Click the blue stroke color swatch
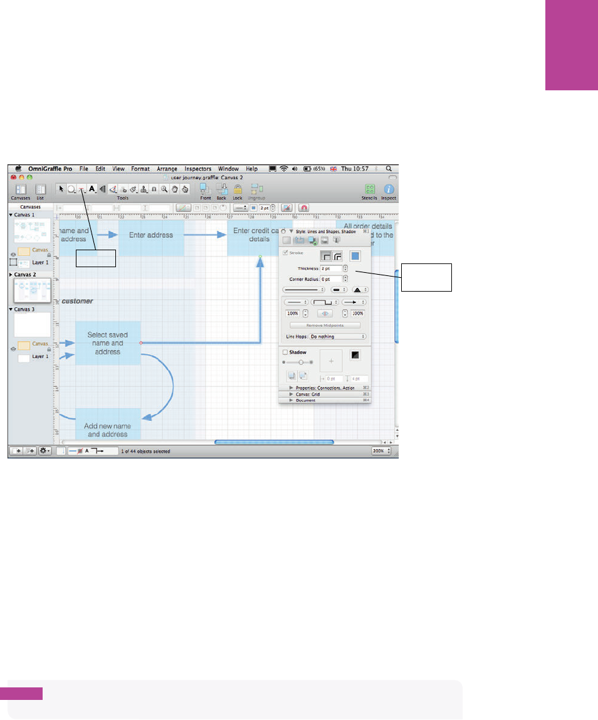Image resolution: width=598 pixels, height=720 pixels. point(355,257)
